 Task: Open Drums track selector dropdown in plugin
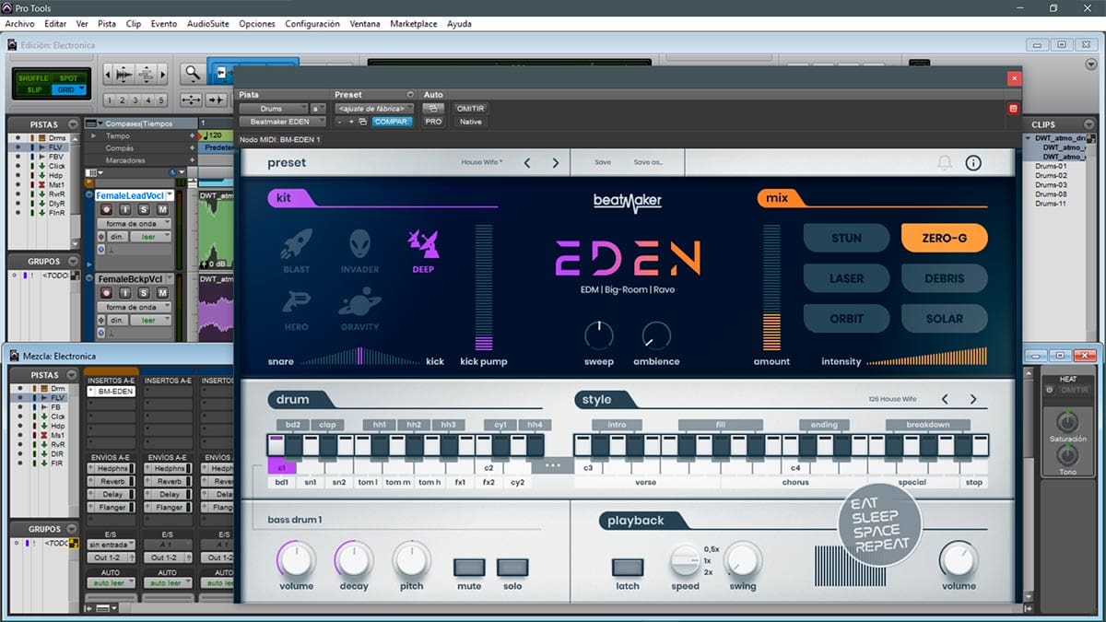(273, 109)
